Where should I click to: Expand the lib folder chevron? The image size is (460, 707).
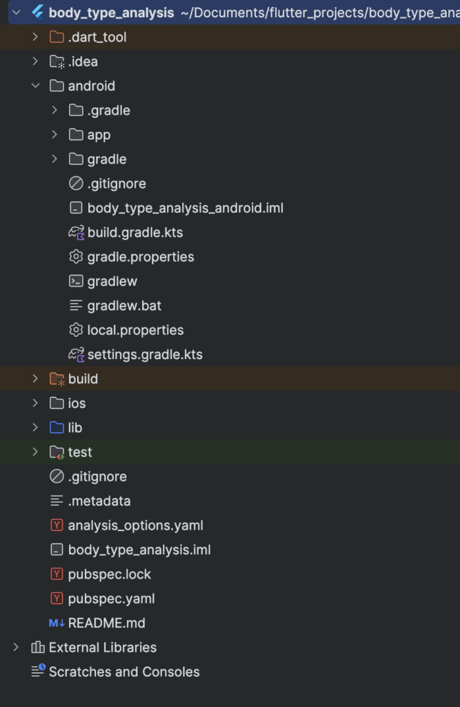click(35, 428)
